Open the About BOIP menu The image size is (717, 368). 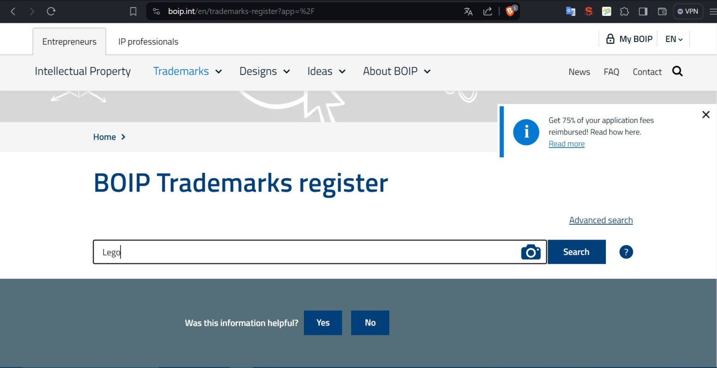[x=396, y=71]
